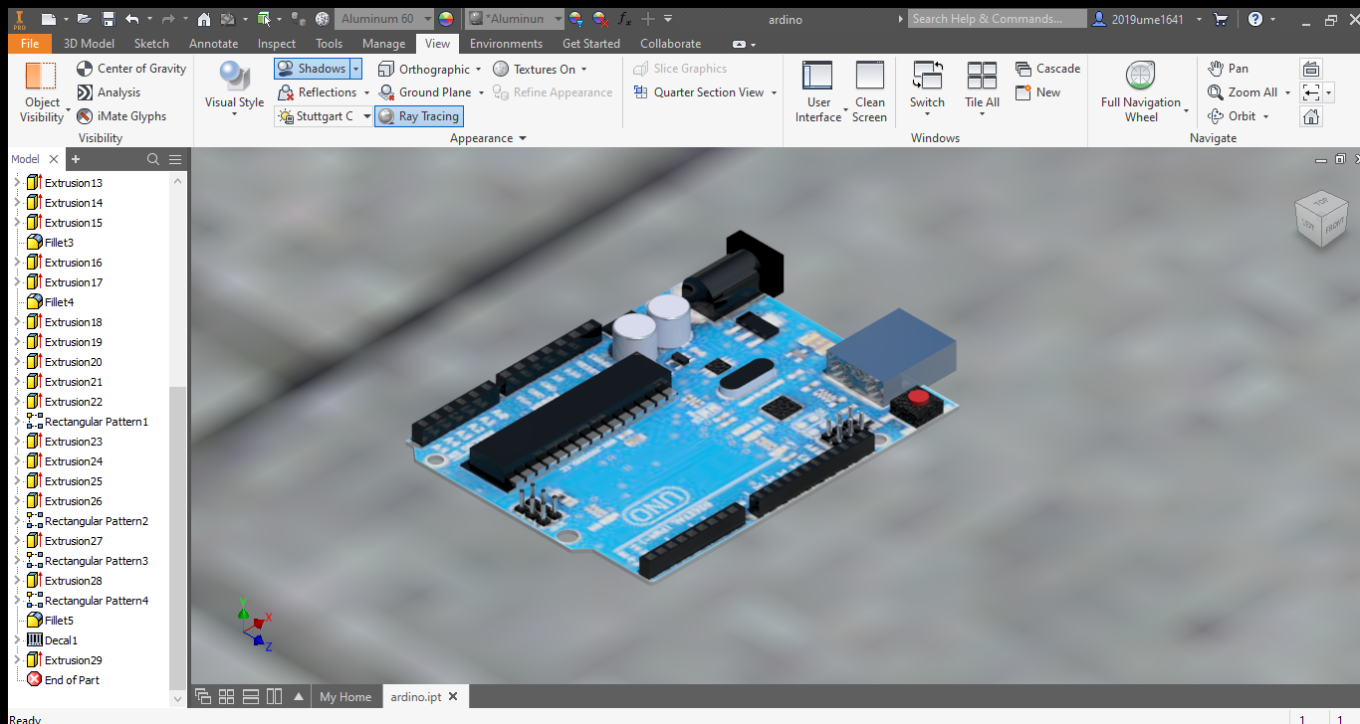Viewport: 1360px width, 724px height.
Task: Expand the Extrusion13 tree node
Action: 16,183
